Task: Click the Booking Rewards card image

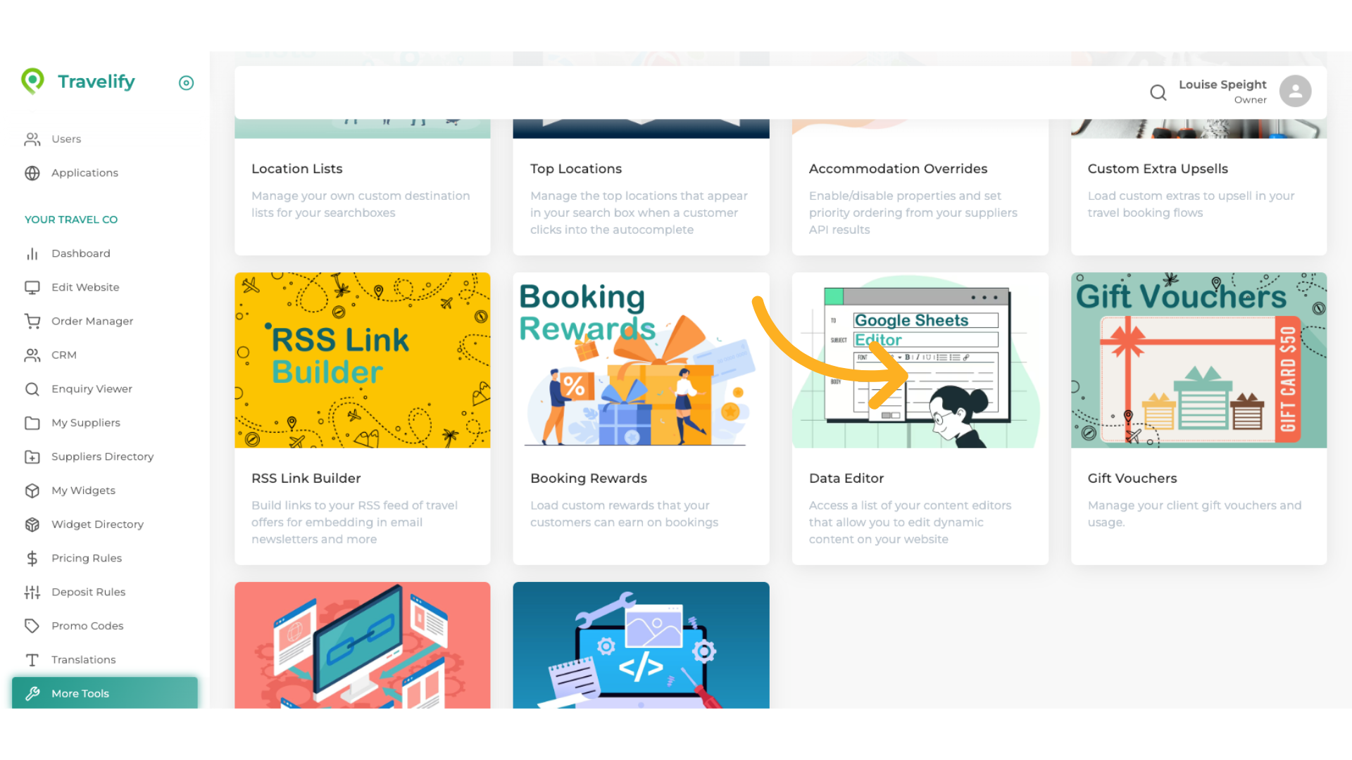Action: 641,360
